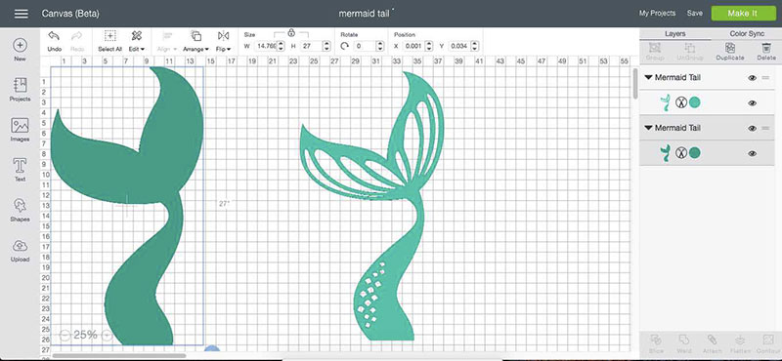Click the mermaid tail project title
This screenshot has width=782, height=361.
[364, 14]
